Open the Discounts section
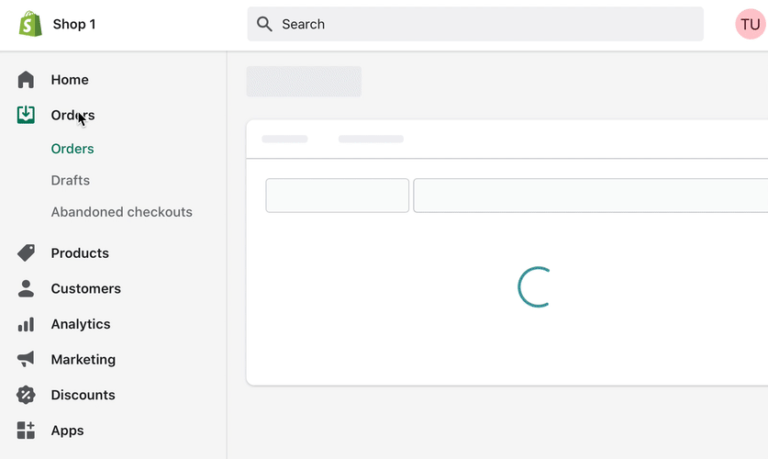Screen dimensions: 768x459 83,395
